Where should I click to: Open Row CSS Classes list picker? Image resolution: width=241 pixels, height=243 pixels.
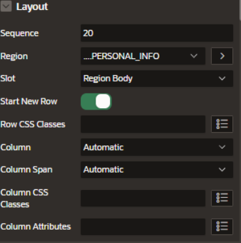tap(222, 124)
